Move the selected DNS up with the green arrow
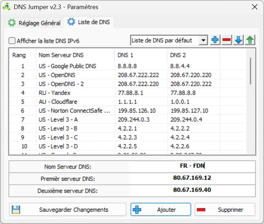 [x=250, y=40]
